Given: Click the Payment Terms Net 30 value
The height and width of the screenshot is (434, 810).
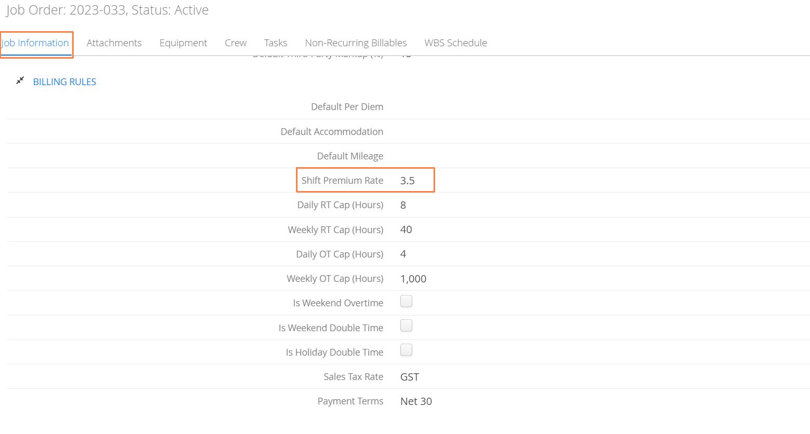Looking at the screenshot, I should tap(416, 401).
